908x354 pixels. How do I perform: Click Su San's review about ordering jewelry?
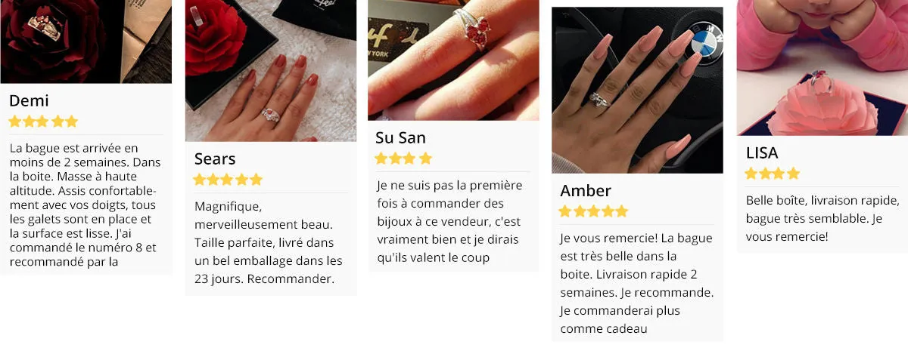coord(449,221)
